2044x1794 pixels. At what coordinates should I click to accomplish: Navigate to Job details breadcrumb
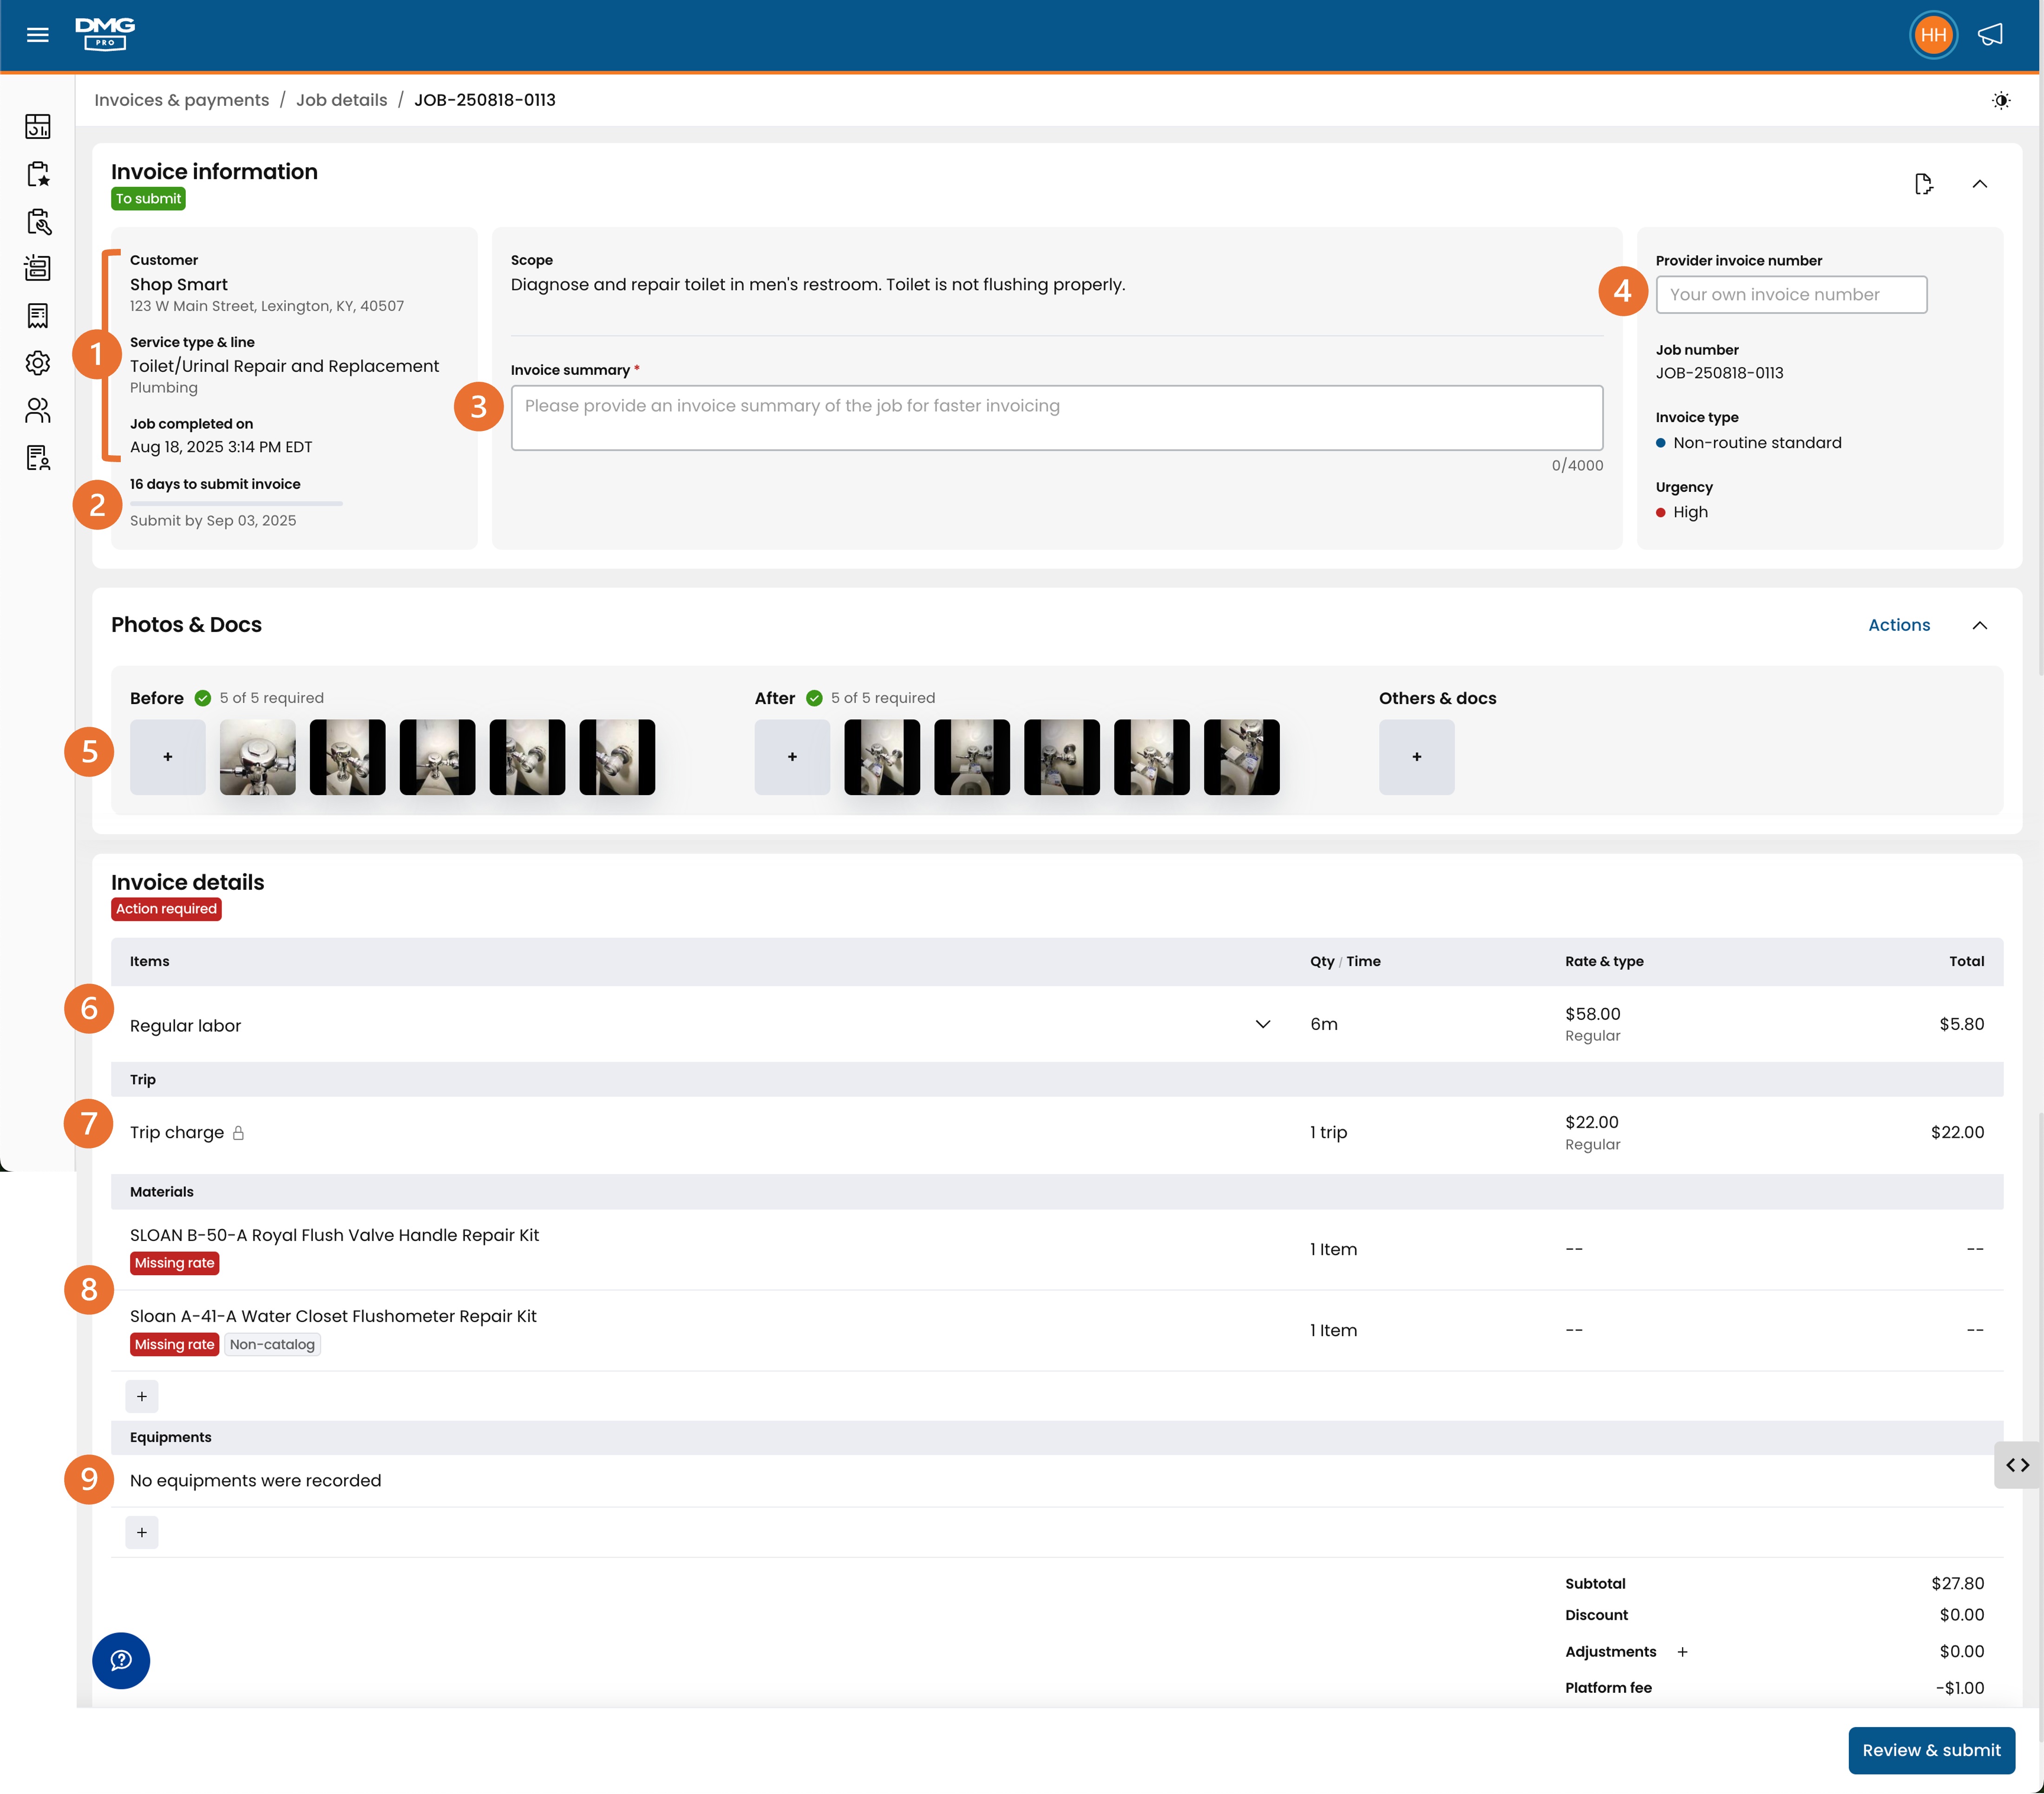pos(341,100)
